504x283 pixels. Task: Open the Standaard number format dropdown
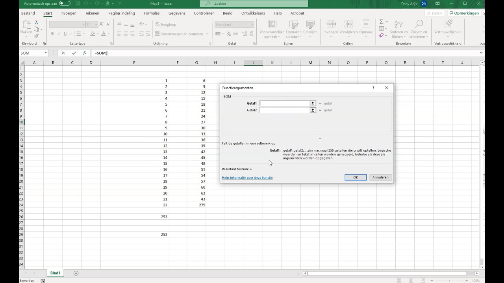pyautogui.click(x=252, y=24)
